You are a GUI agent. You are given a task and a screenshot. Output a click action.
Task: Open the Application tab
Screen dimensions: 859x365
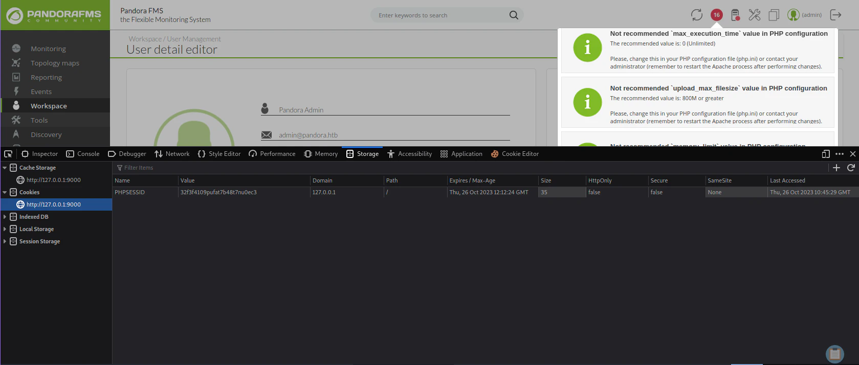click(x=461, y=154)
